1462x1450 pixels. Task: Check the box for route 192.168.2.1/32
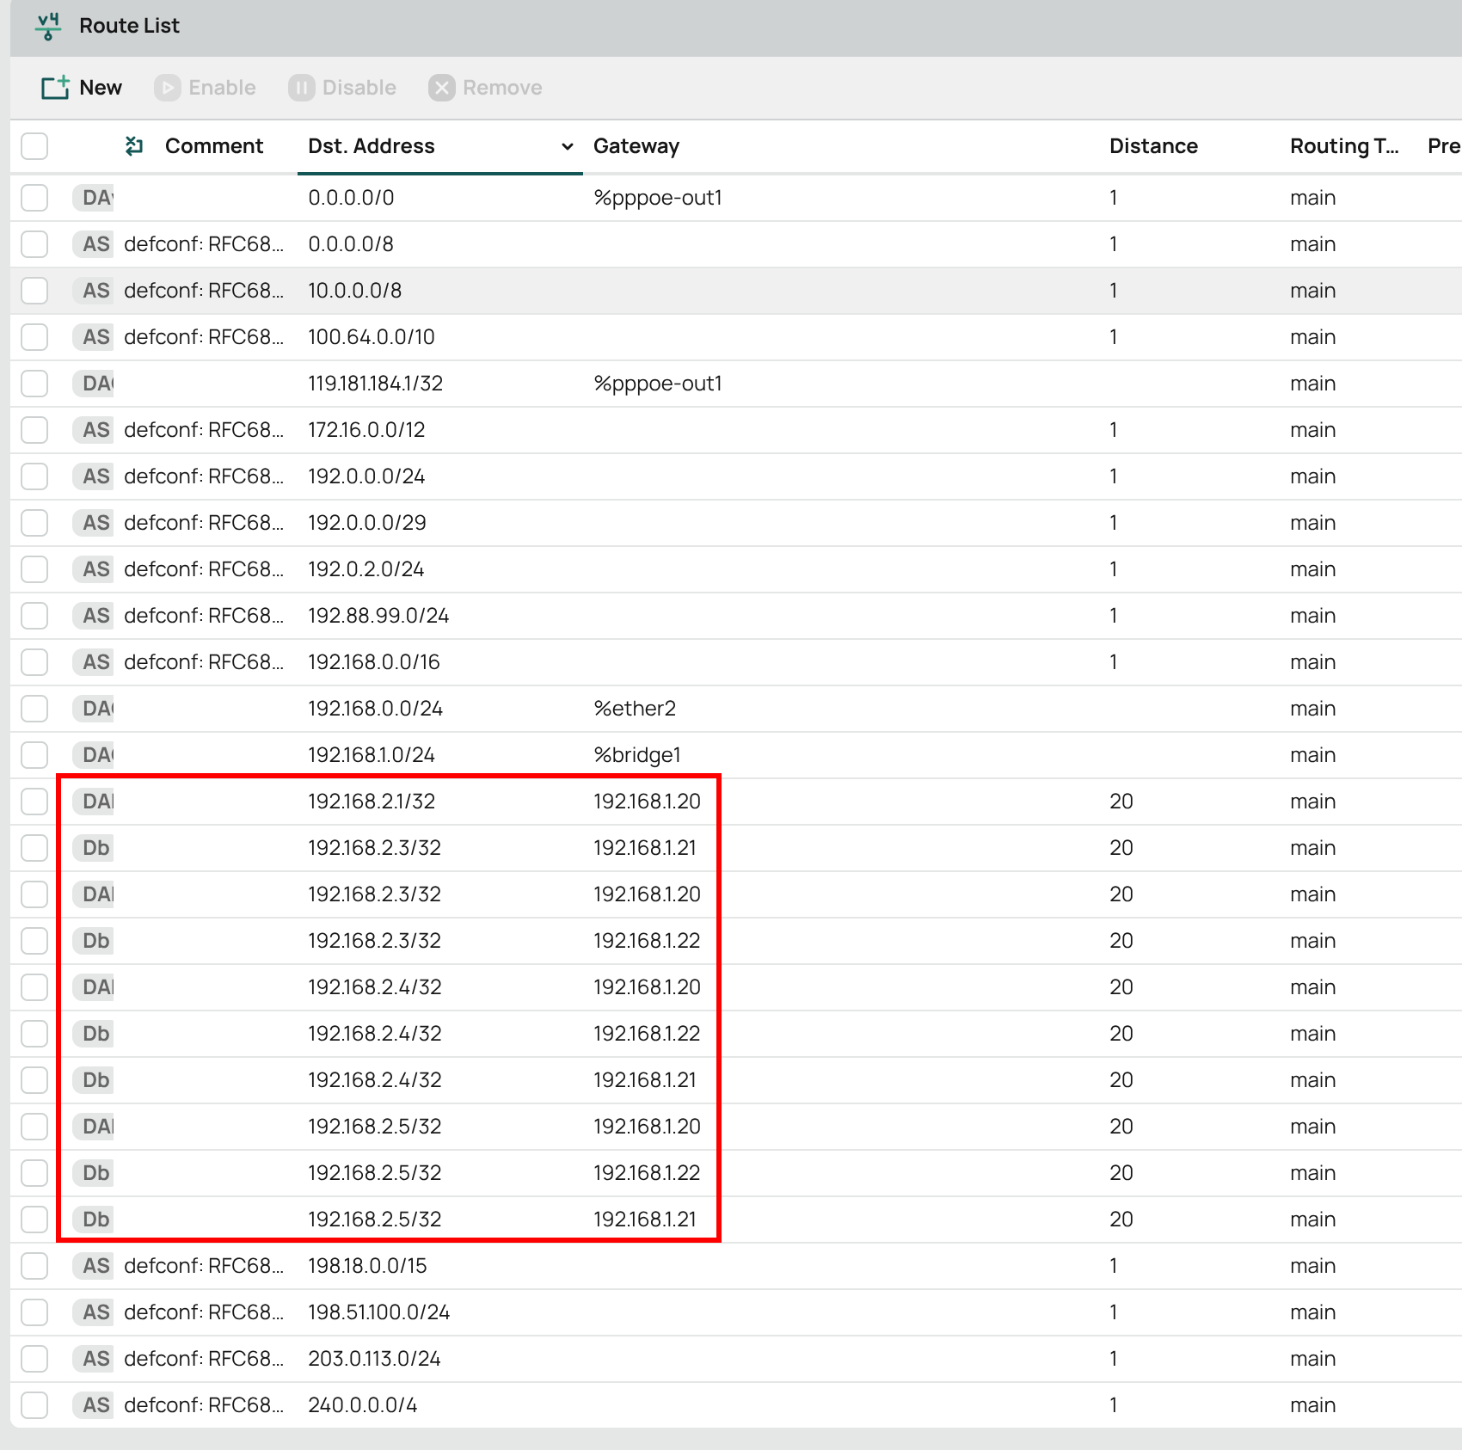point(34,802)
